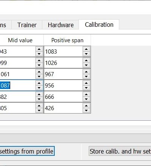This screenshot has height=166, width=151.
Task: Click the Mid value field ending 05
Action: pos(18,108)
